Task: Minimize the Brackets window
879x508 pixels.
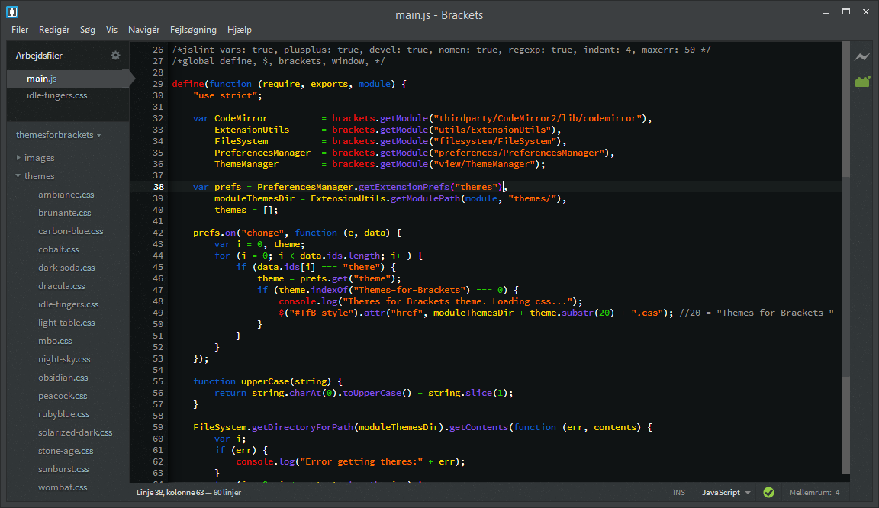Action: click(x=825, y=12)
